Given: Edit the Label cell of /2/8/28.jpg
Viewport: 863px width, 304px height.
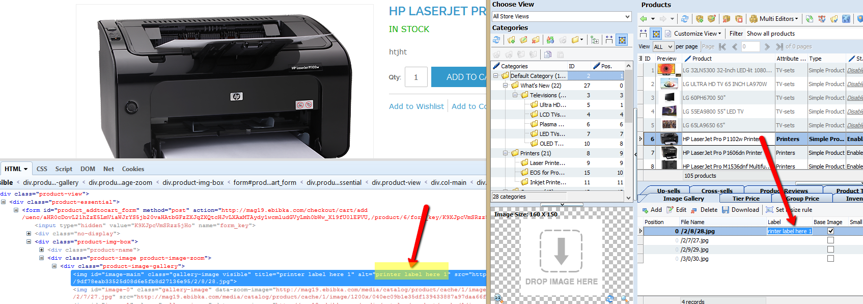Looking at the screenshot, I should click(790, 231).
